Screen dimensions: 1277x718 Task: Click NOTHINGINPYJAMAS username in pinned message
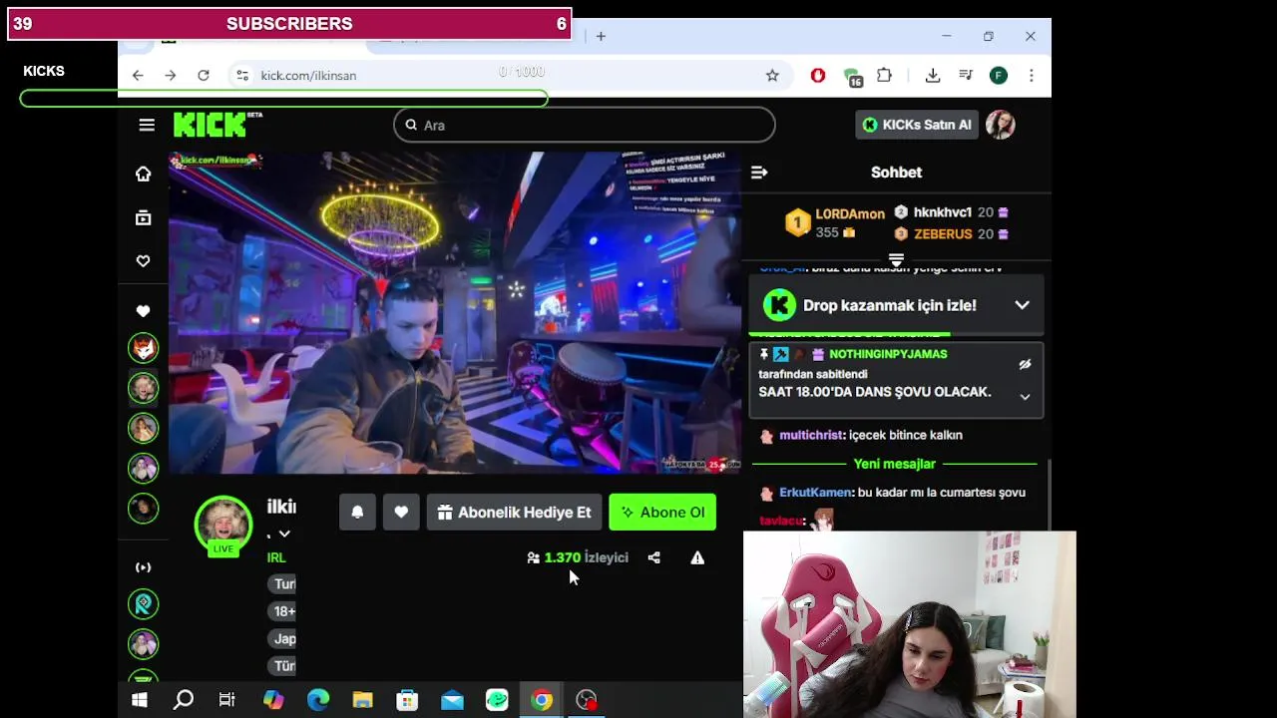point(888,354)
